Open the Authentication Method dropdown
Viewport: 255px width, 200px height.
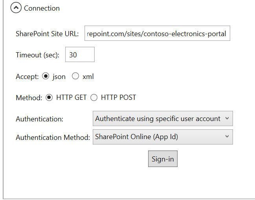163,137
